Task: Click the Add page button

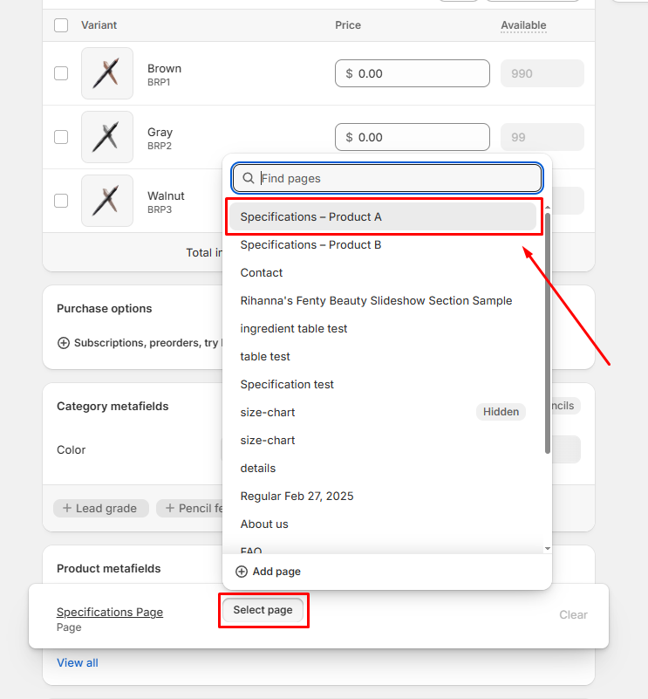Action: click(269, 572)
